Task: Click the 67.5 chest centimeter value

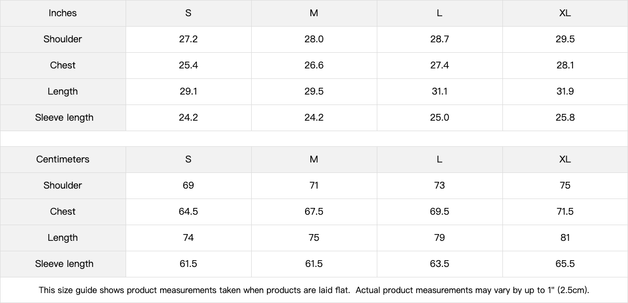Action: click(x=314, y=212)
